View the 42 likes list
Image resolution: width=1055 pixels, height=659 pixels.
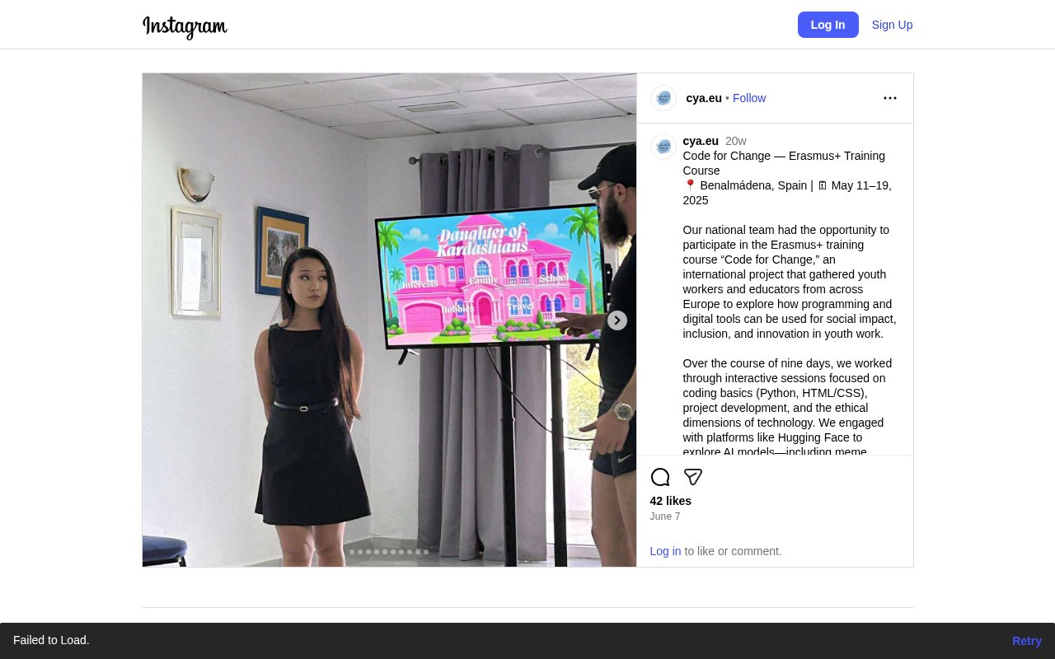coord(671,501)
